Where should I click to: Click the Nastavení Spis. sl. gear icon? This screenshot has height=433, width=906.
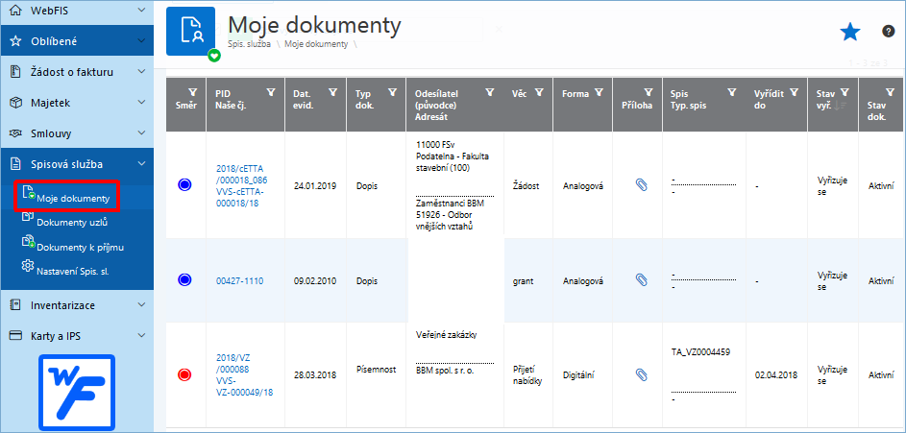[x=28, y=266]
